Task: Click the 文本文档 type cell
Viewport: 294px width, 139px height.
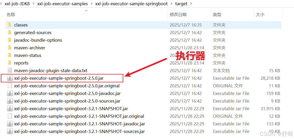Action: (x=221, y=71)
